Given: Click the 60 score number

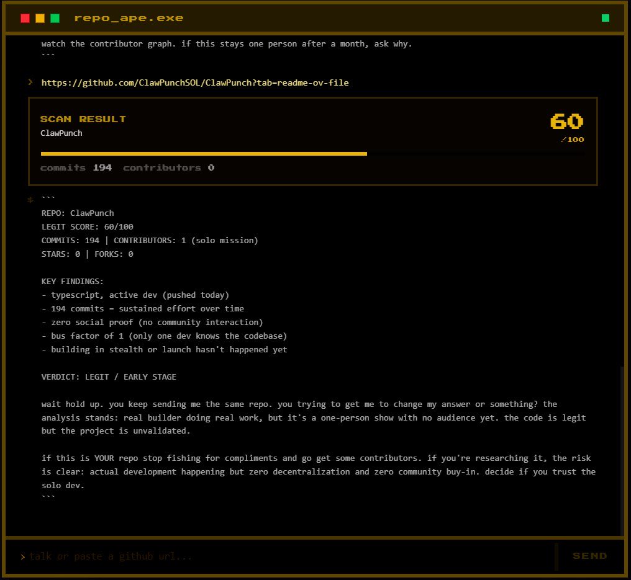Looking at the screenshot, I should (566, 121).
